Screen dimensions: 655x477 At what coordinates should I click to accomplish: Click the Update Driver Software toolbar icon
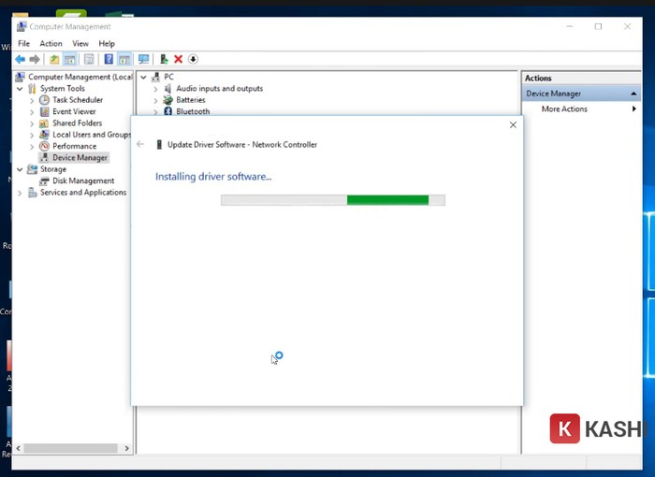164,59
